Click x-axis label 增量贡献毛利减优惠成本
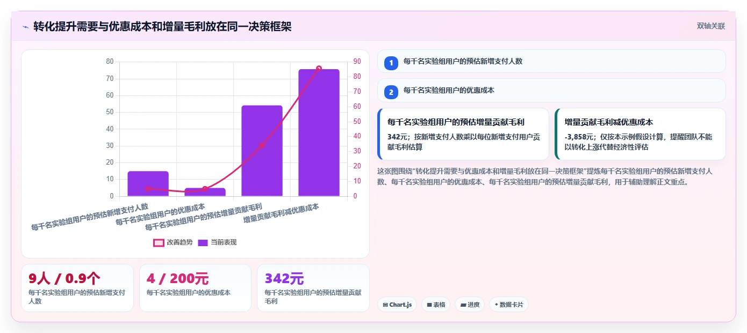747x333 pixels. click(281, 213)
